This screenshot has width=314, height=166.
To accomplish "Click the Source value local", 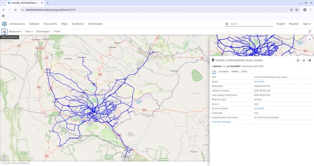I will tap(256, 104).
